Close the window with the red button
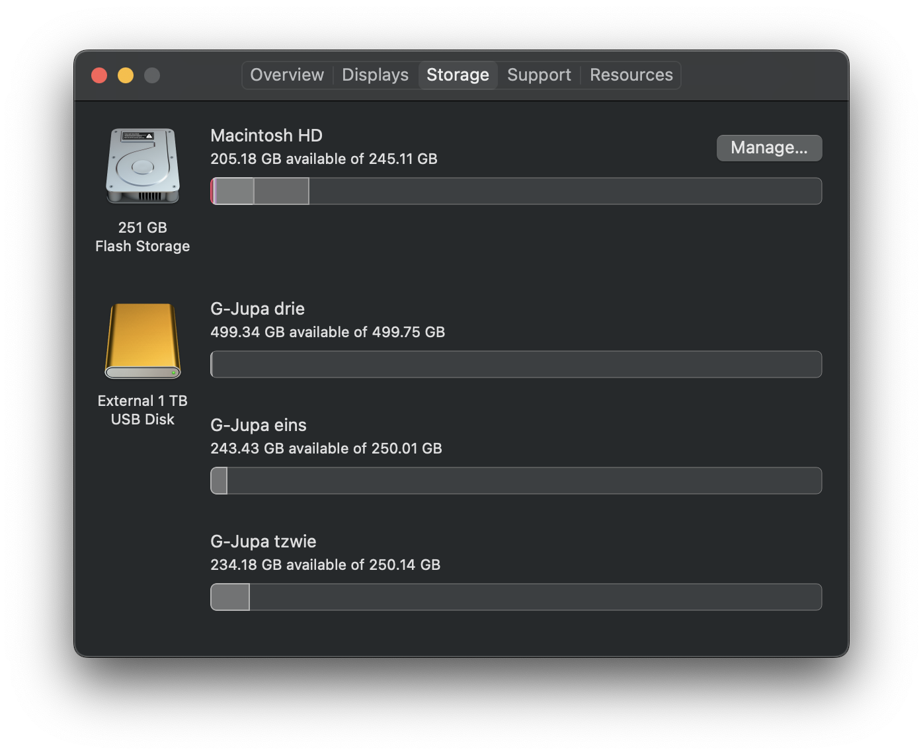This screenshot has height=755, width=923. coord(99,75)
